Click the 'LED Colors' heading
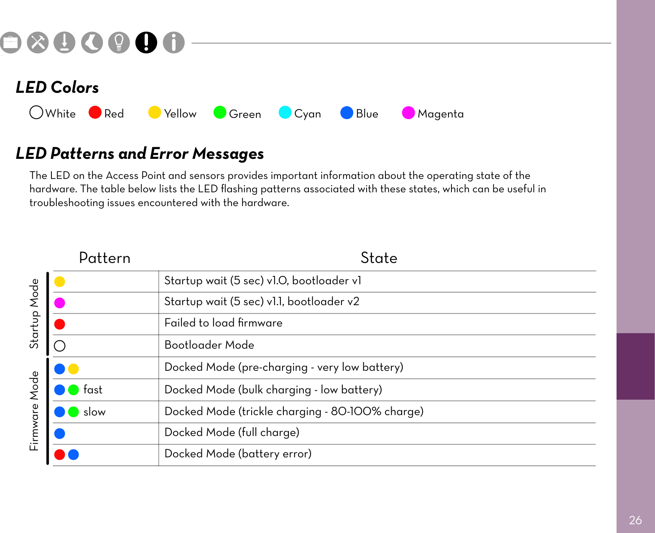655x533 pixels. tap(57, 87)
